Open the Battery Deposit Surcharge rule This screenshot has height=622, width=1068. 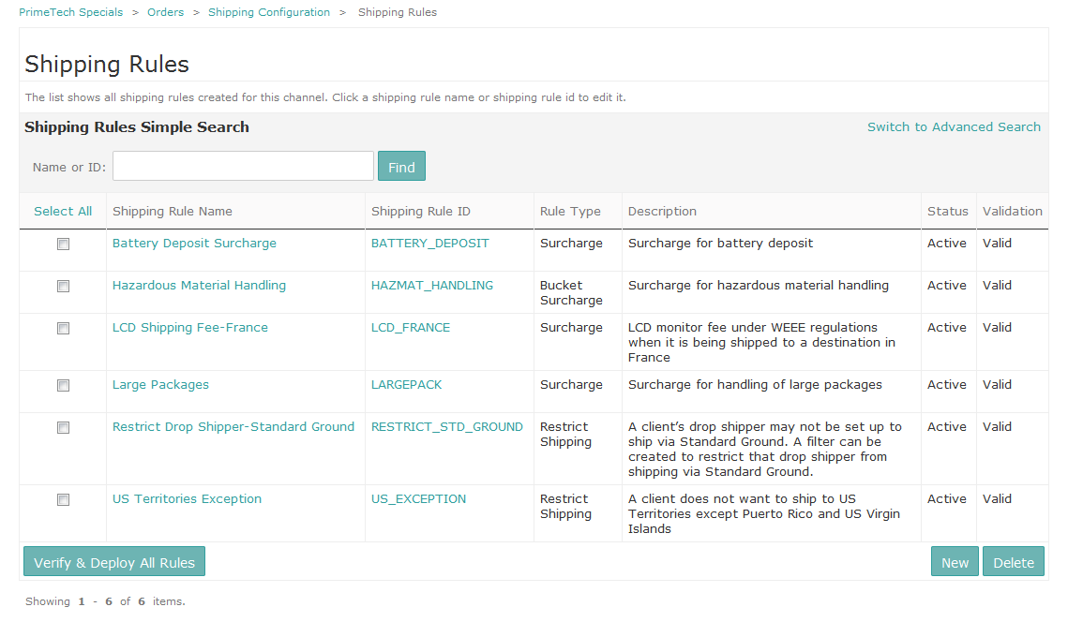tap(194, 243)
